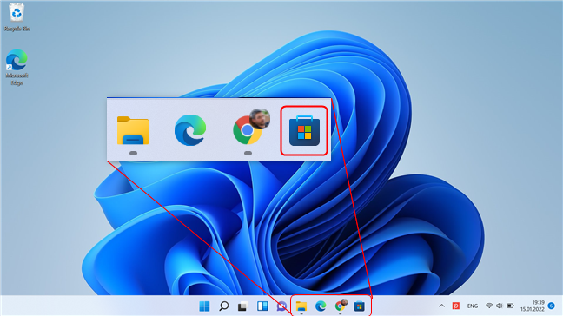This screenshot has height=316, width=563.
Task: Select the Recycle Bin desktop icon
Action: (17, 17)
